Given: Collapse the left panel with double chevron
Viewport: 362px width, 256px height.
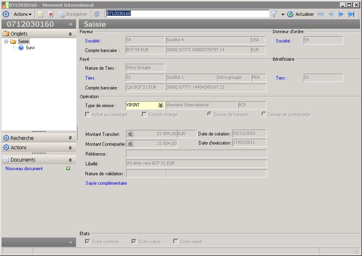Looking at the screenshot, I should click(x=71, y=24).
